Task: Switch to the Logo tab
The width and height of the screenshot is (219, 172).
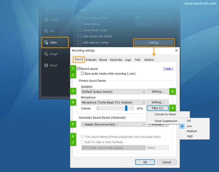Action: tap(128, 60)
